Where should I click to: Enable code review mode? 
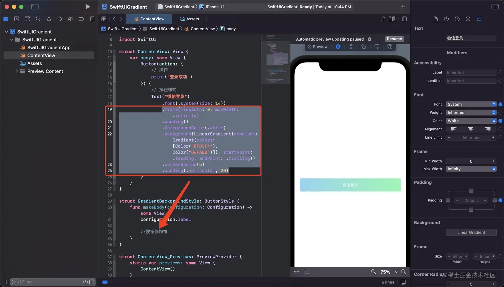(383, 19)
